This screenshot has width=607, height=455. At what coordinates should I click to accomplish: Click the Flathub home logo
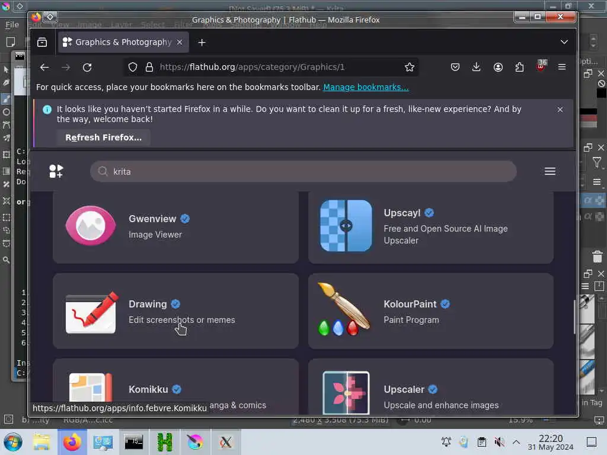[56, 171]
